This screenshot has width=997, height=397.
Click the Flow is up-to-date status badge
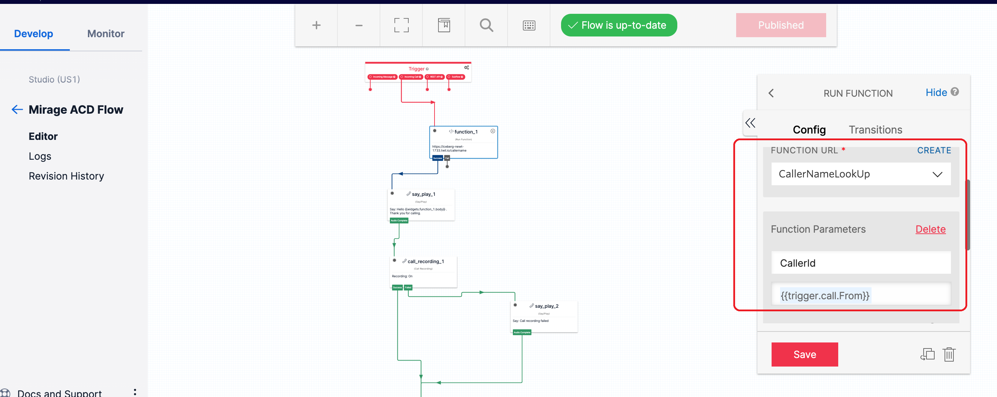(618, 25)
